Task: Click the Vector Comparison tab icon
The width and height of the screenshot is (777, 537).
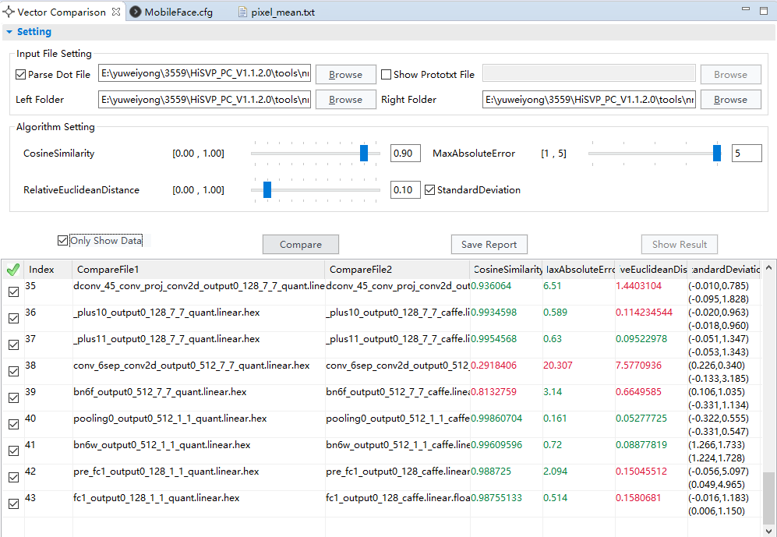Action: point(9,12)
